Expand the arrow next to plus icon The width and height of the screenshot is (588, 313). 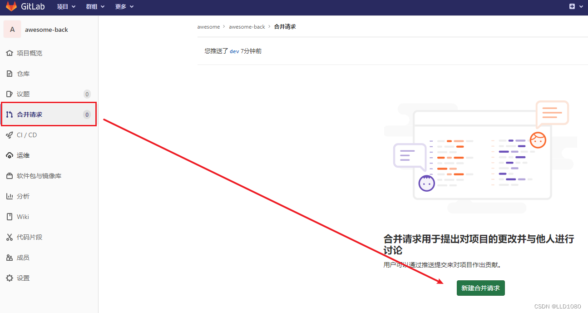[581, 7]
